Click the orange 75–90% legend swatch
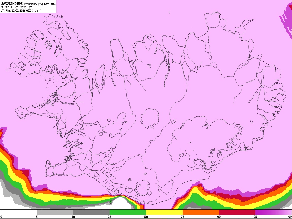This screenshot has width=292, height=219. [201, 212]
